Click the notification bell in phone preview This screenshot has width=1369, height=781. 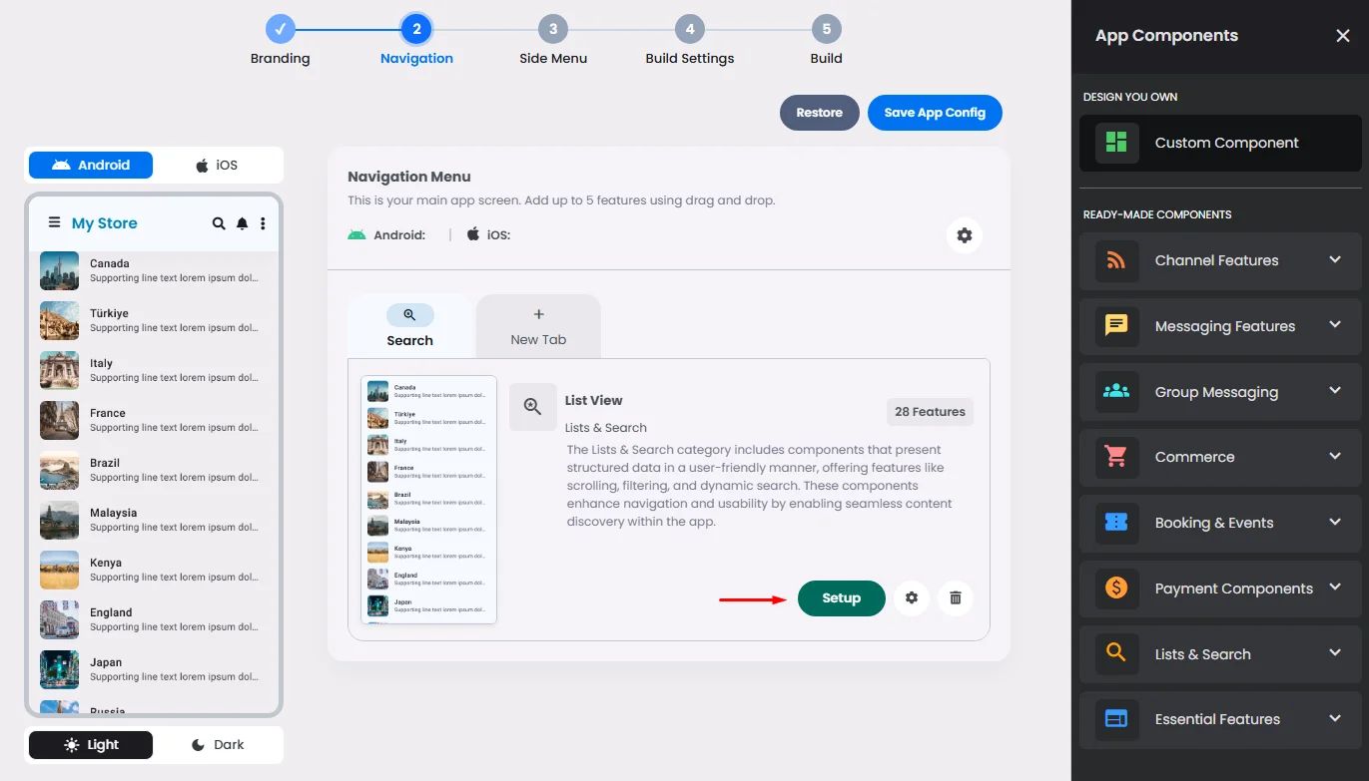click(242, 223)
